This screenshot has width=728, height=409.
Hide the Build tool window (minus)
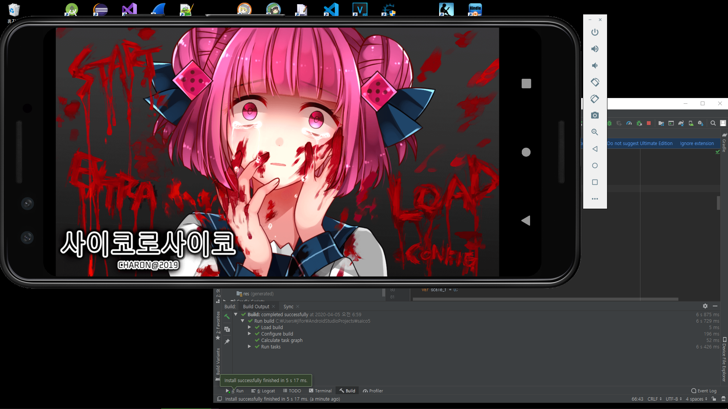coord(715,306)
